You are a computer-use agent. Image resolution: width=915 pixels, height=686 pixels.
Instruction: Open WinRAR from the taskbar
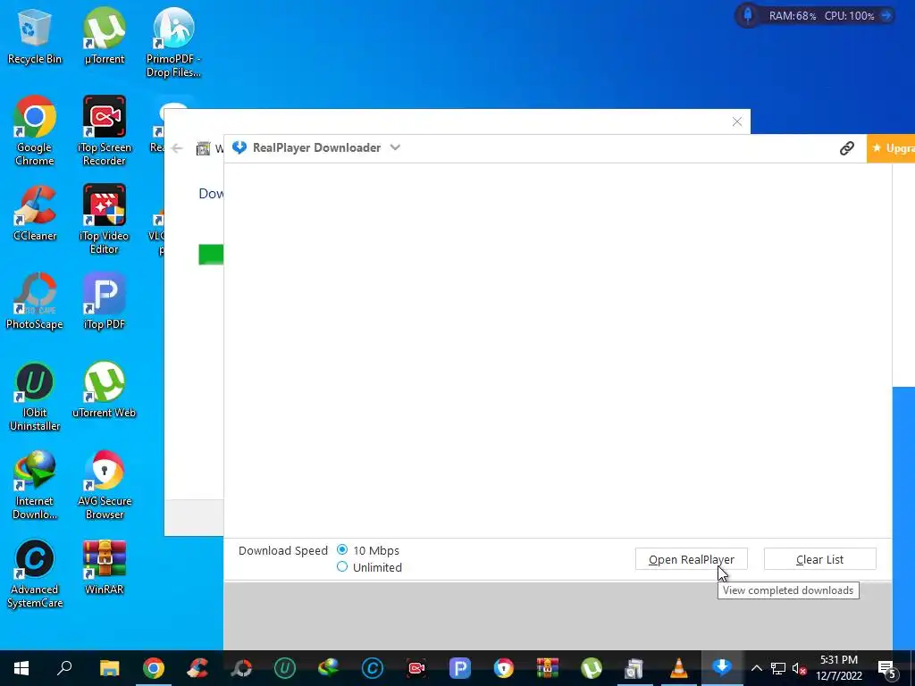point(548,668)
